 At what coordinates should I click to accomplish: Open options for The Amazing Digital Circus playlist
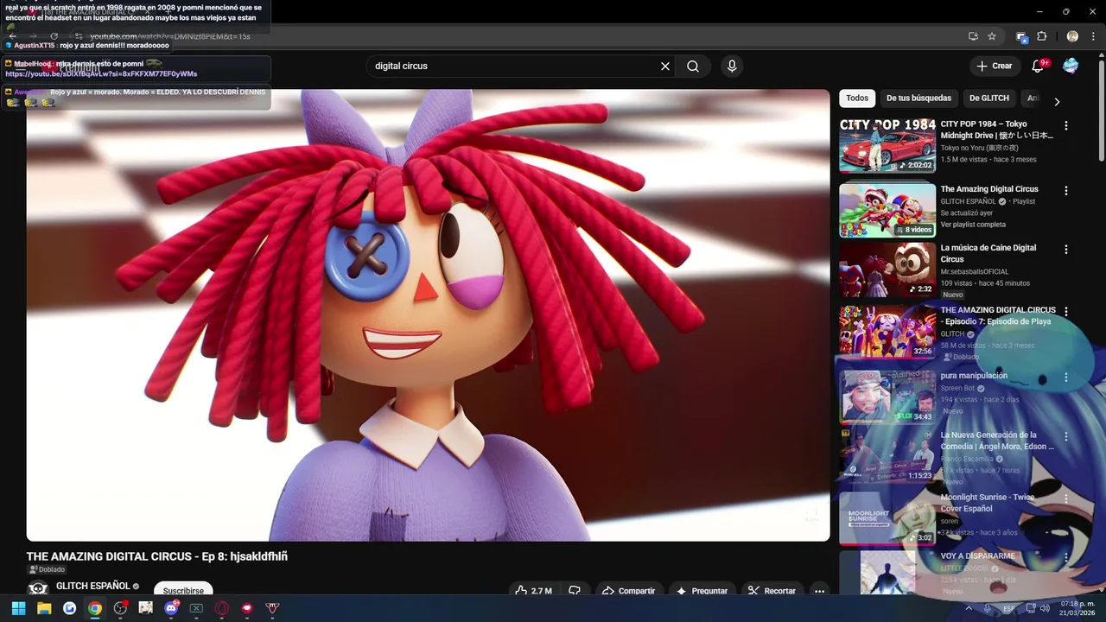pyautogui.click(x=1065, y=191)
